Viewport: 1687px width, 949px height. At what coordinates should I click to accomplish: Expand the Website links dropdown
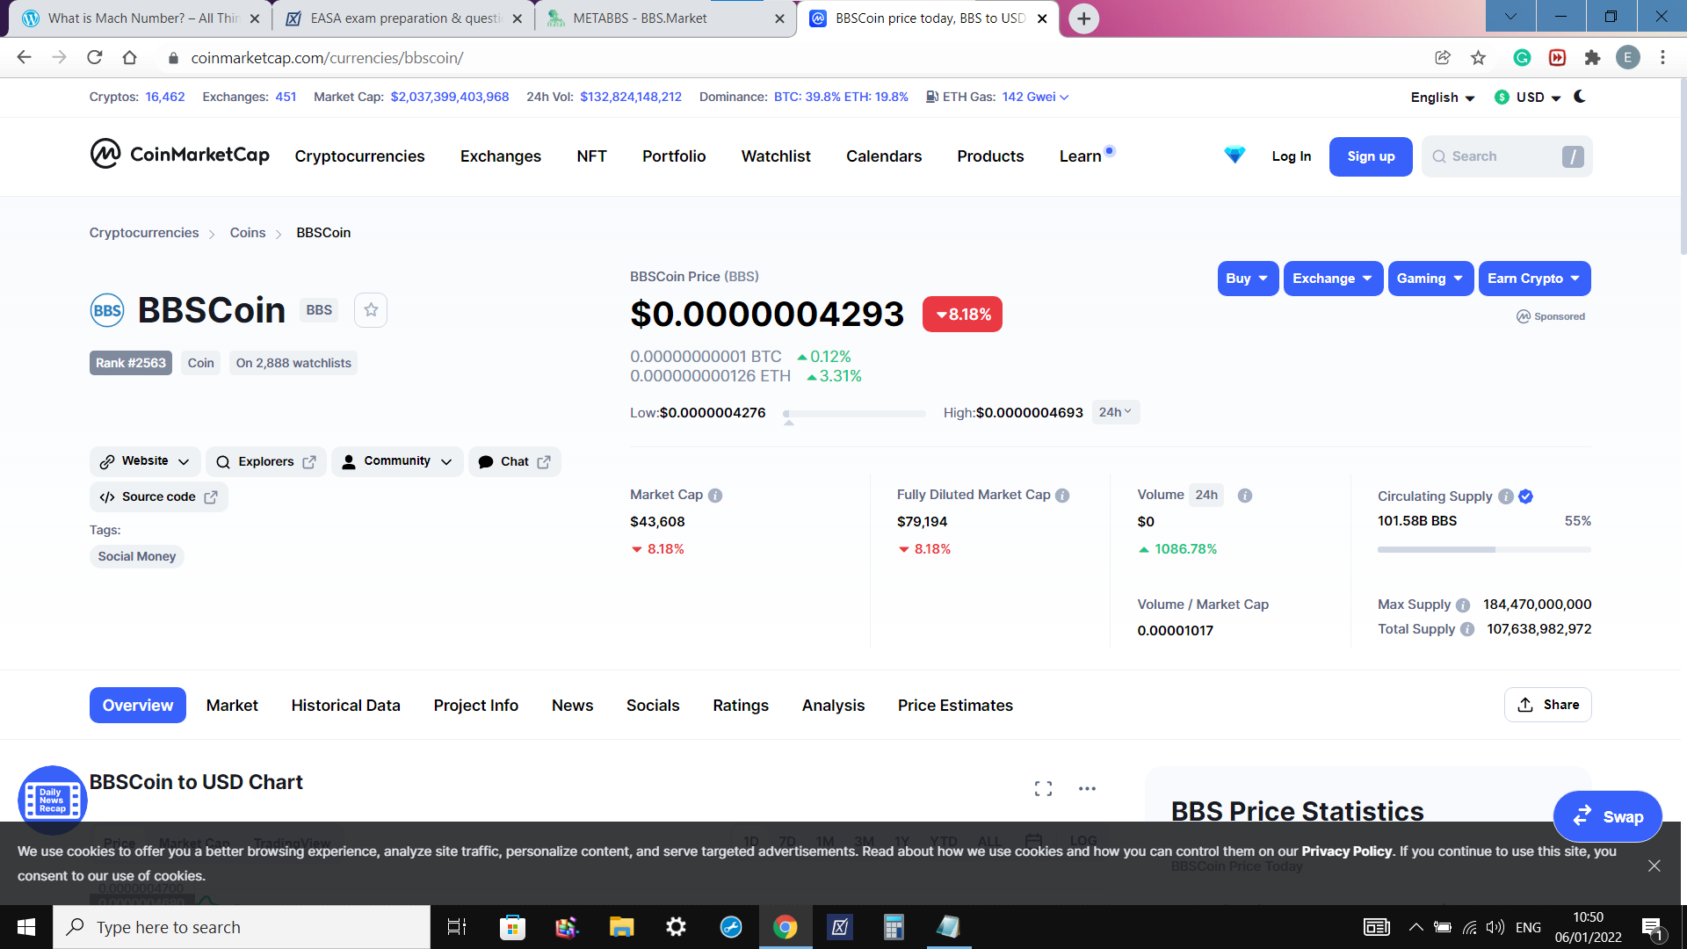point(145,461)
